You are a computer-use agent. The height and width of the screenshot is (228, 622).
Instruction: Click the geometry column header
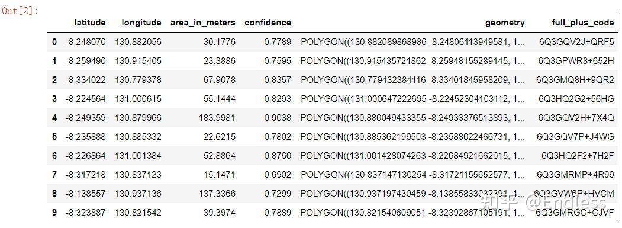pyautogui.click(x=505, y=23)
